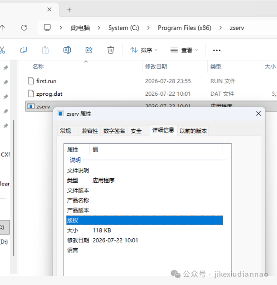The width and height of the screenshot is (277, 285).
Task: Click the Refresh icon
Action: 24,28
